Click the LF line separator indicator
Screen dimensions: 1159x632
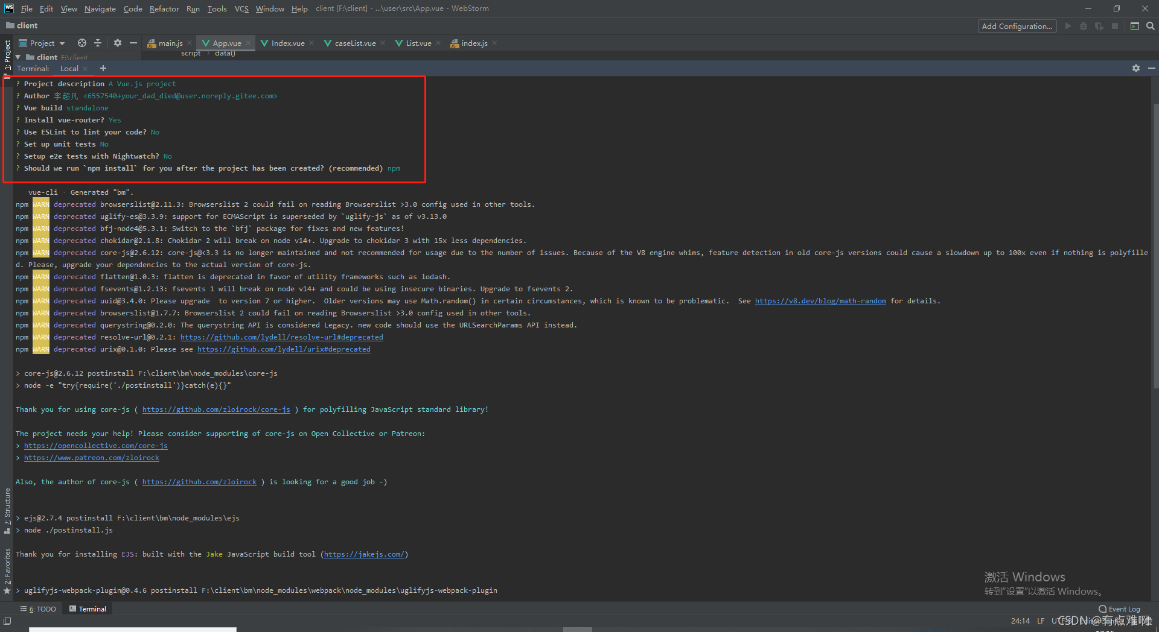[x=1041, y=621]
